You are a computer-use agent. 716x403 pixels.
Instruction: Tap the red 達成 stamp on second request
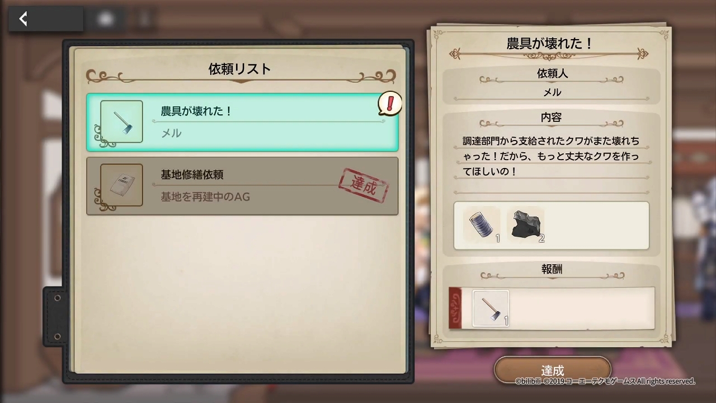(x=364, y=185)
